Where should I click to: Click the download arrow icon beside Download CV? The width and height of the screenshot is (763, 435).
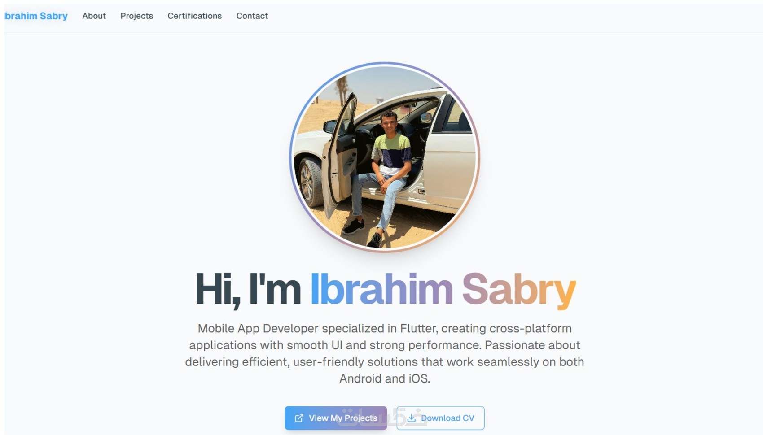(x=411, y=418)
